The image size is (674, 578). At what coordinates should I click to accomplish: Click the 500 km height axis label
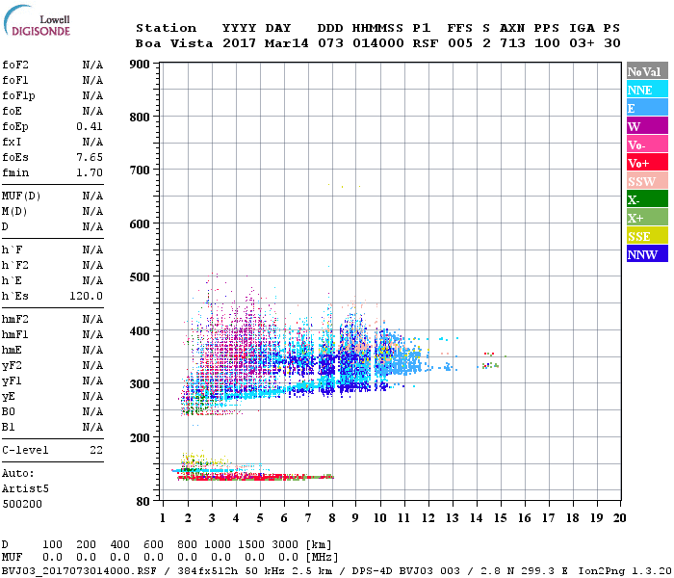[140, 277]
